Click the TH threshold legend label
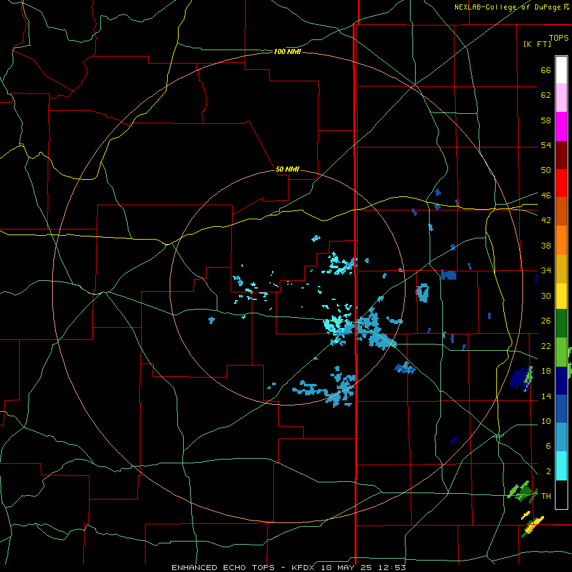Viewport: 572px width, 572px height. click(546, 496)
